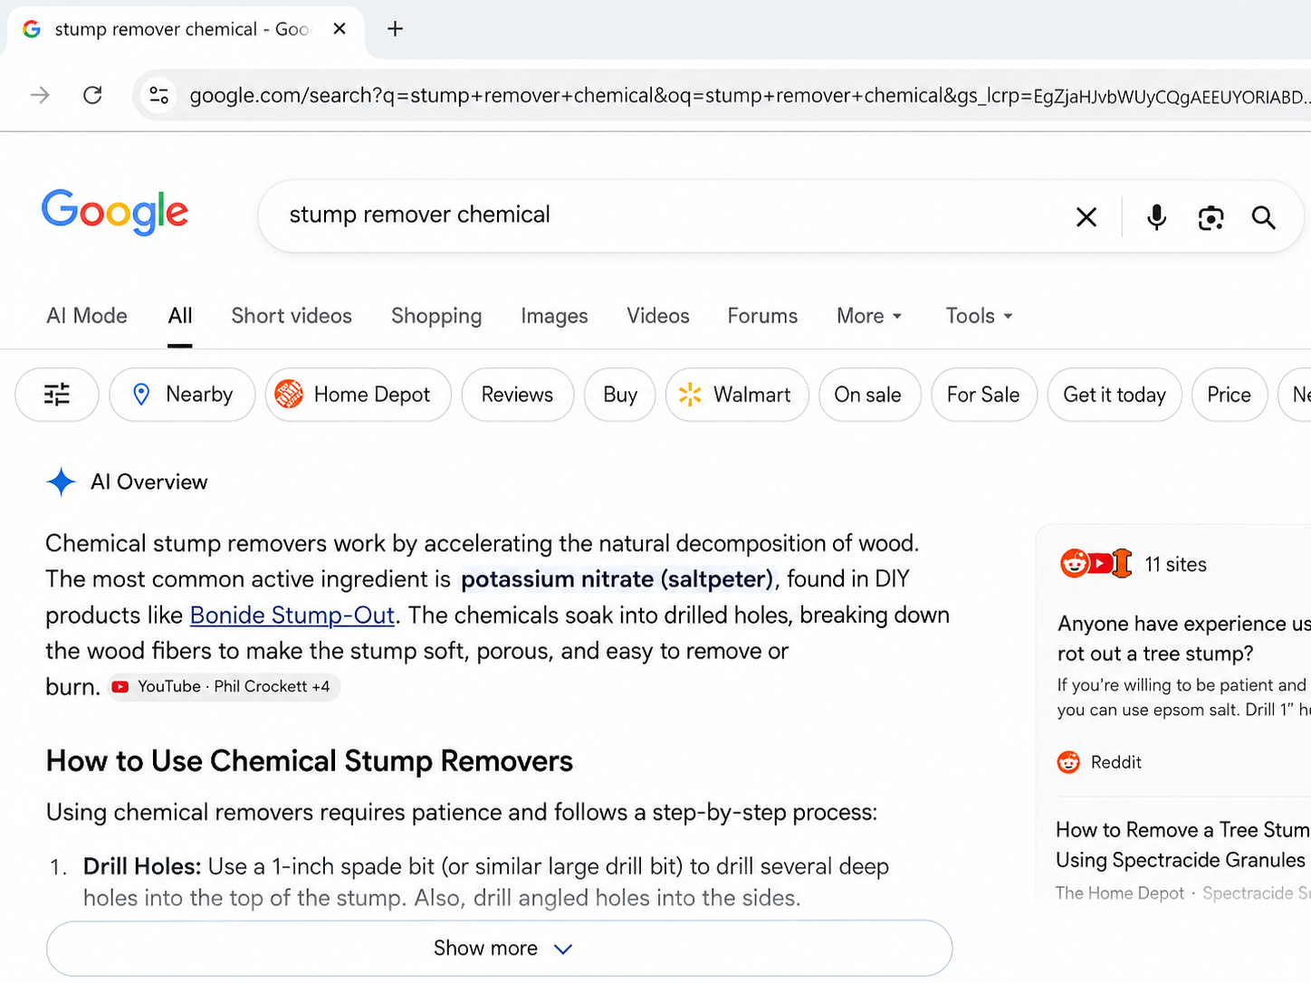Click the How to Use Chemical Stump Removers heading
Viewport: 1311px width, 983px height.
310,761
